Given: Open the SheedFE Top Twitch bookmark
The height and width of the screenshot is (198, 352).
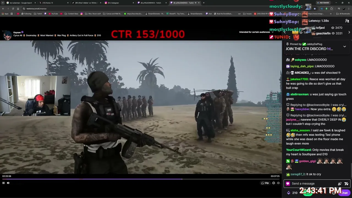Looking at the screenshot, I should pyautogui.click(x=175, y=14).
